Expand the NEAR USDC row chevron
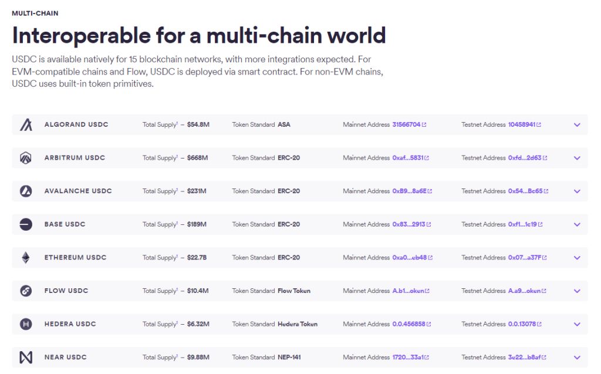601x374 pixels. click(577, 357)
